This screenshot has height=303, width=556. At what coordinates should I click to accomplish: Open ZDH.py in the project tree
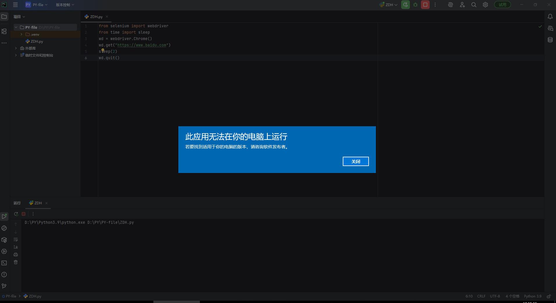tap(34, 41)
